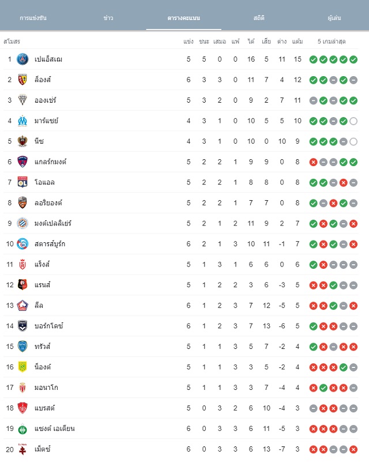Viewport: 369px width, 462px height.
Task: Click the Lille club logo
Action: (x=22, y=306)
